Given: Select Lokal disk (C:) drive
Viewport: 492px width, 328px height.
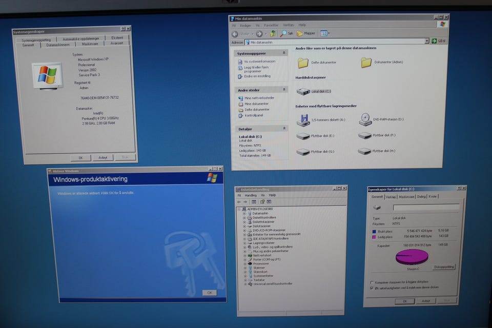Looking at the screenshot, I should 314,91.
